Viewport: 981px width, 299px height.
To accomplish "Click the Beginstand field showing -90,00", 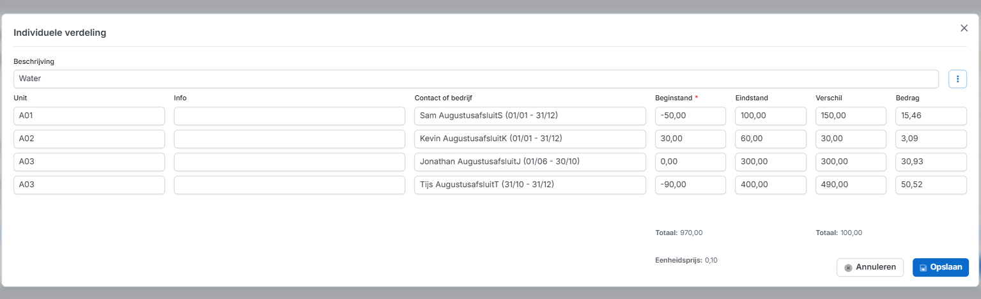I will 690,185.
